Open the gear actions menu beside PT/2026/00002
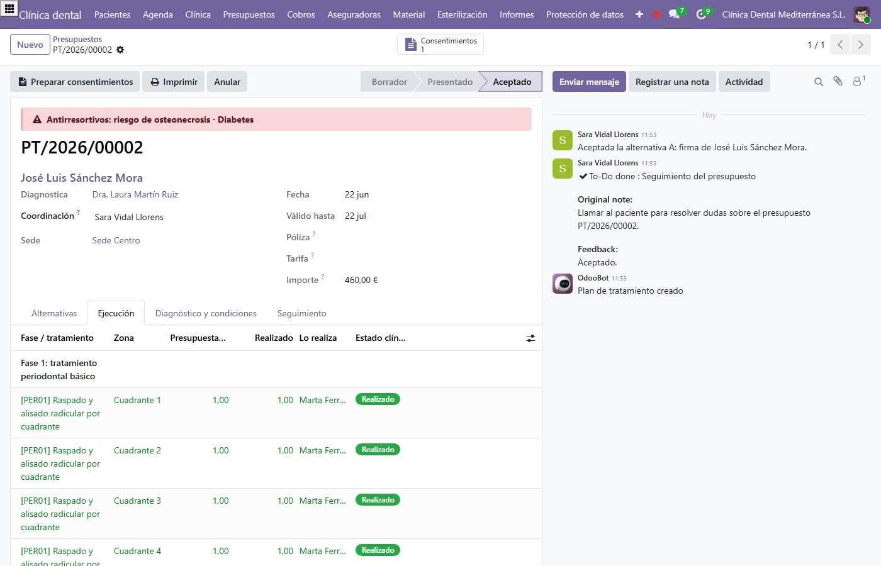Viewport: 881px width, 566px height. coord(120,50)
